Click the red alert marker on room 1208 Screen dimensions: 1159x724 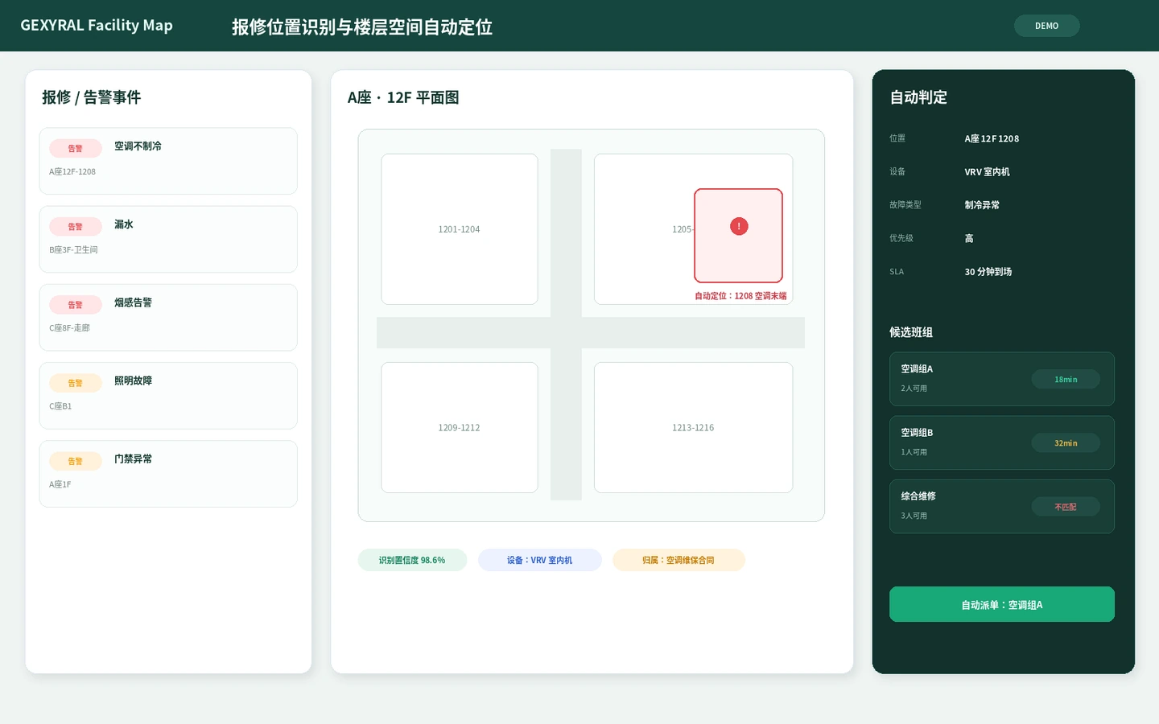[x=739, y=227]
